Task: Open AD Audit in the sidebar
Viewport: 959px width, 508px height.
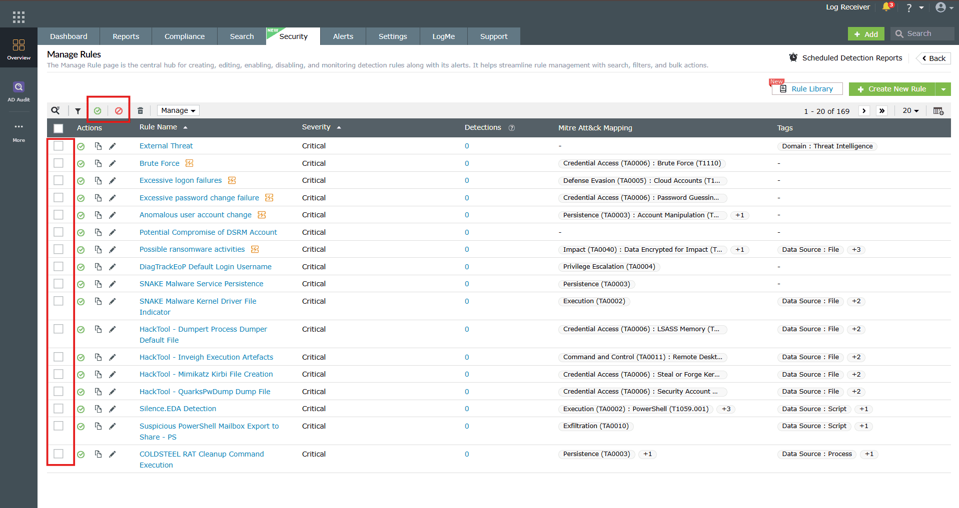Action: tap(19, 92)
